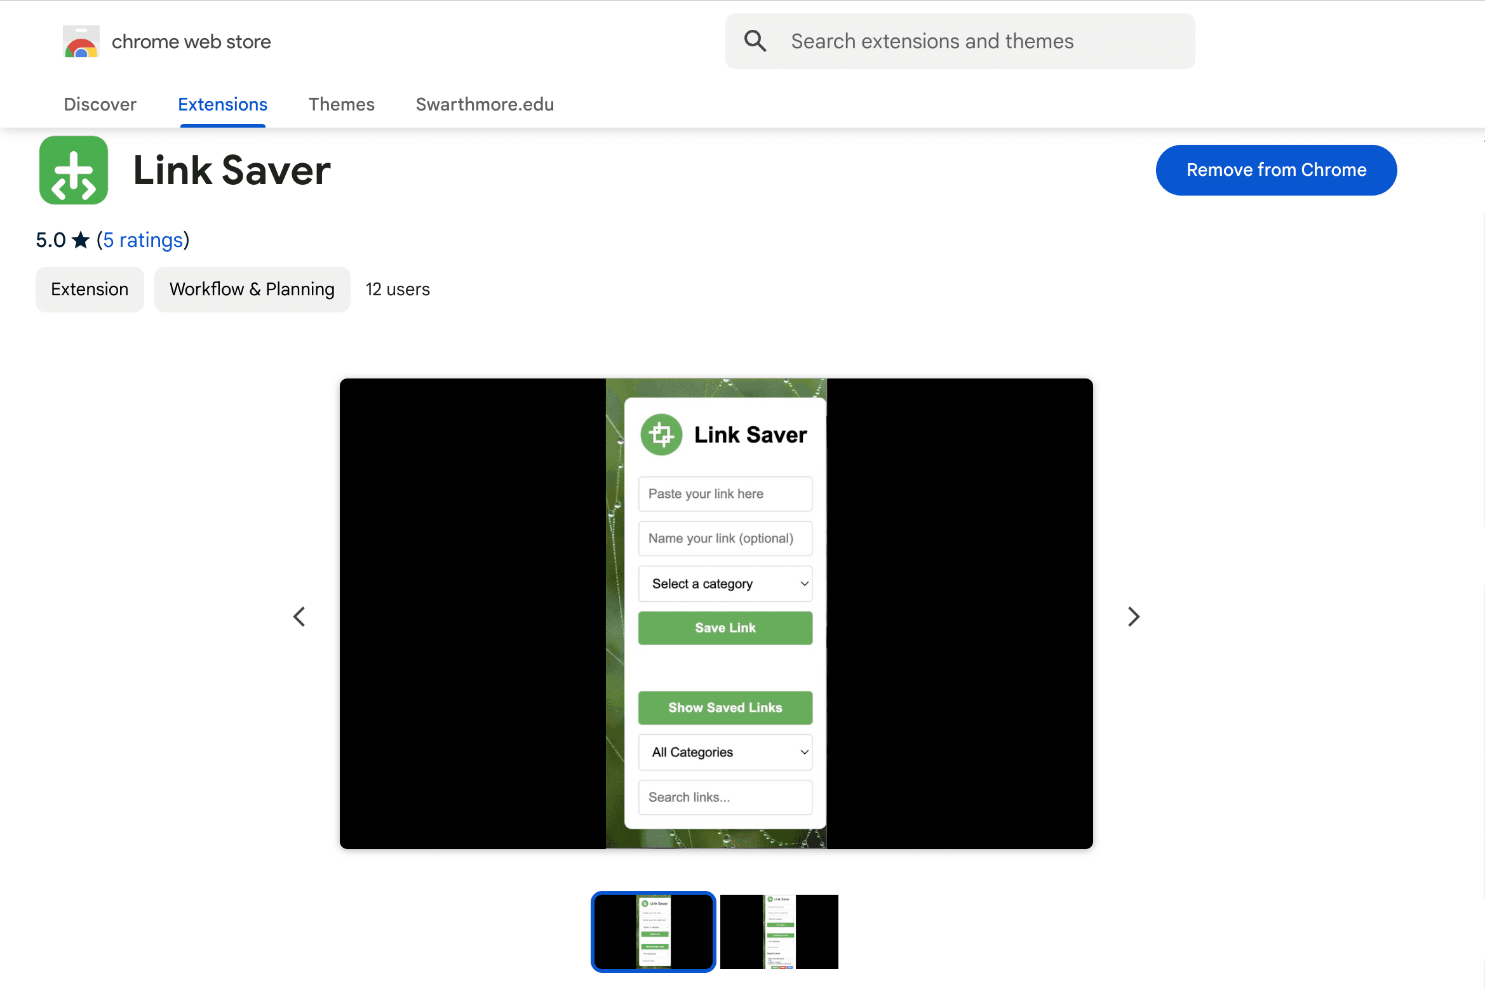Click the Extension chip
This screenshot has width=1485, height=990.
[x=90, y=290]
